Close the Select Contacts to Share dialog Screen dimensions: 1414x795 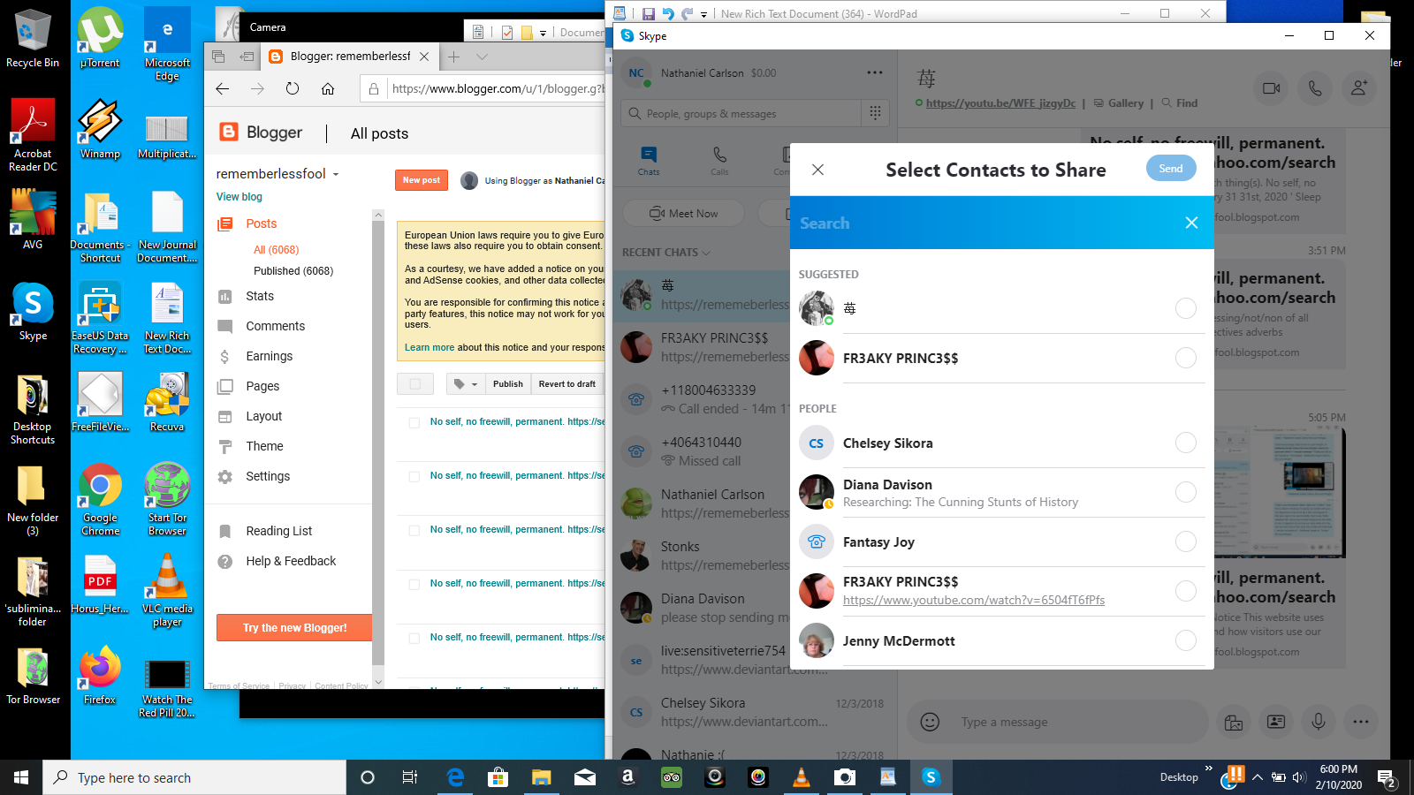817,170
